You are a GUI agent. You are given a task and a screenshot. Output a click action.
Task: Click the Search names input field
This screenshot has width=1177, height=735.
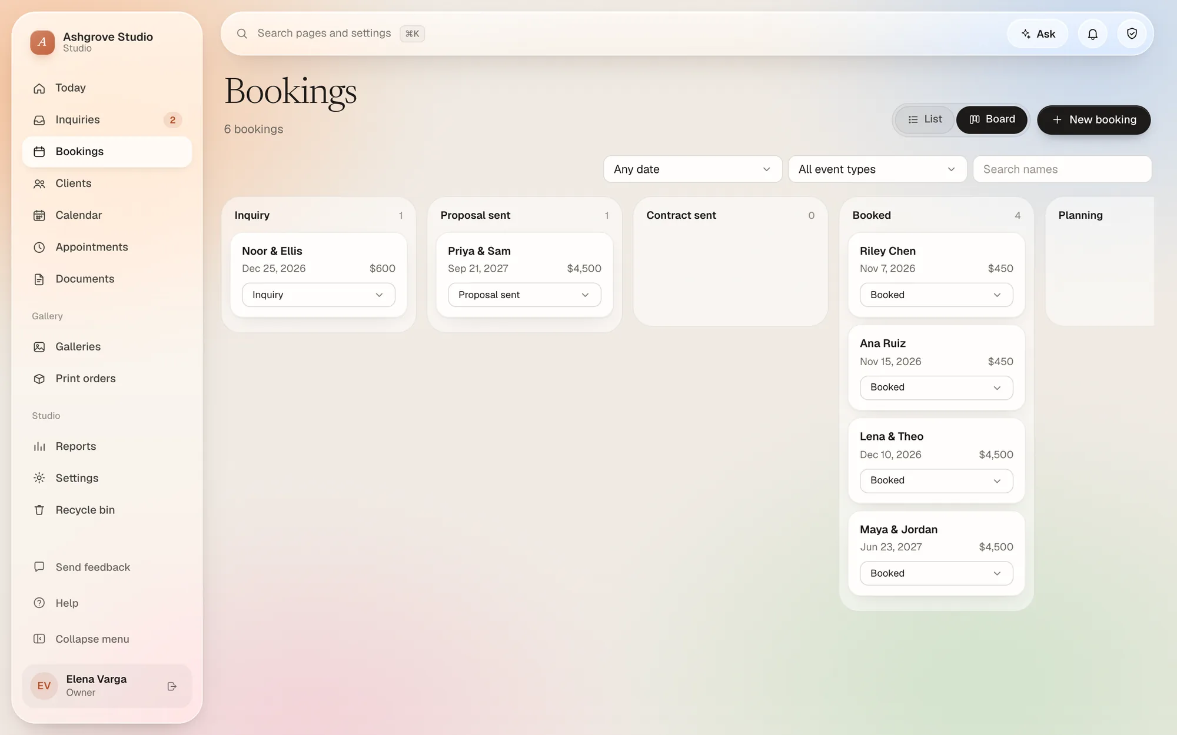(1062, 169)
